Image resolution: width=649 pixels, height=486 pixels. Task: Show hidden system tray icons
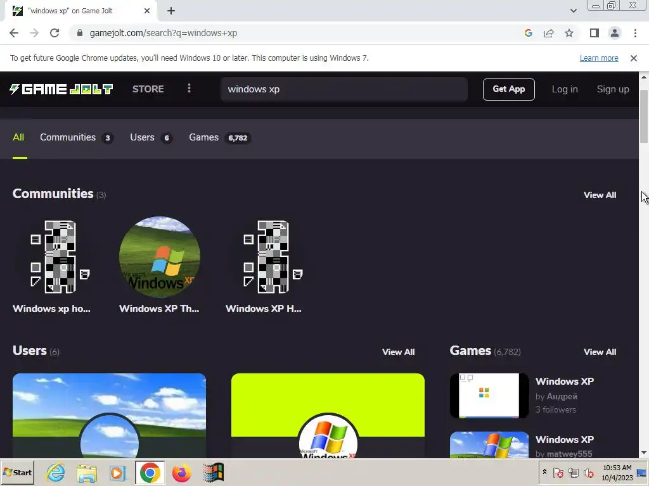coord(544,472)
